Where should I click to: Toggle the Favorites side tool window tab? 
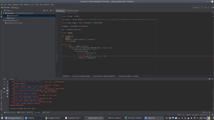tap(1, 94)
